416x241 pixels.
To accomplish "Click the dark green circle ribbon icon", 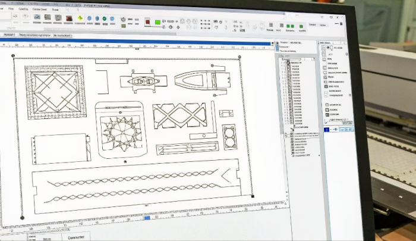I will [104, 18].
